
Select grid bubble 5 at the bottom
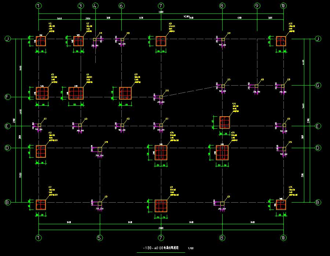tap(99, 238)
